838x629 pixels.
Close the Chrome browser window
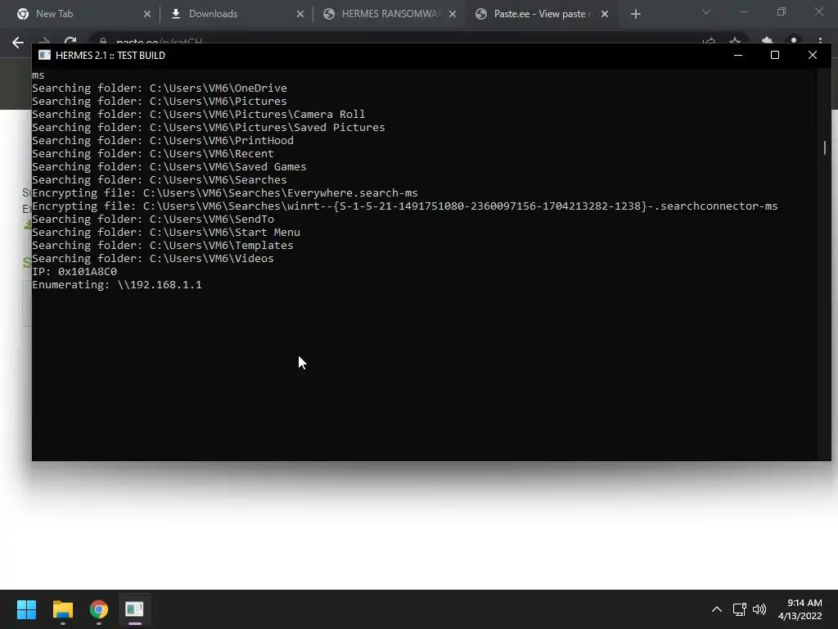[818, 11]
